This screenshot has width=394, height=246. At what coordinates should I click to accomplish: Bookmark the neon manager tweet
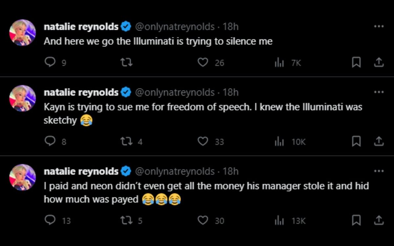tap(356, 220)
